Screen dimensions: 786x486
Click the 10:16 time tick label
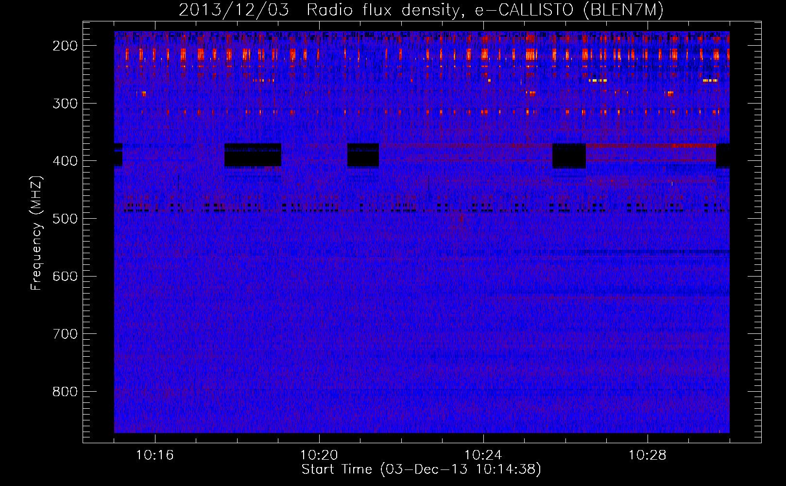coord(155,455)
